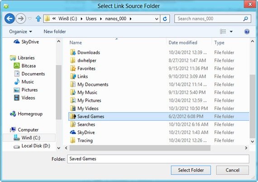Click the Cancel button
Image resolution: width=258 pixels, height=182 pixels.
click(x=233, y=170)
